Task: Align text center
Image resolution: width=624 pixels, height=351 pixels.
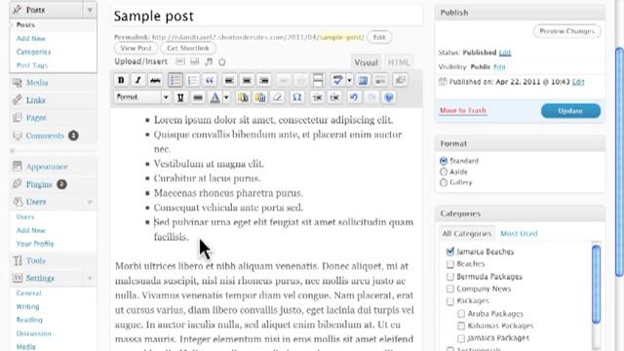Action: [x=247, y=80]
